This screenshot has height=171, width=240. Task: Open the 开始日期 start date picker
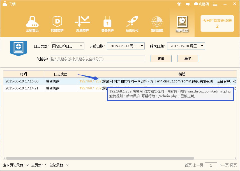126,46
